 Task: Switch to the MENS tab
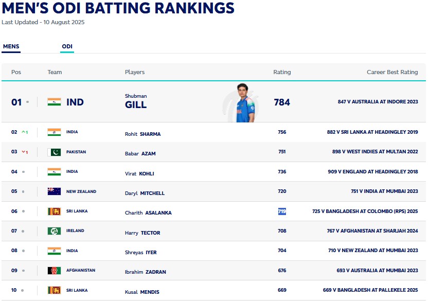[11, 47]
